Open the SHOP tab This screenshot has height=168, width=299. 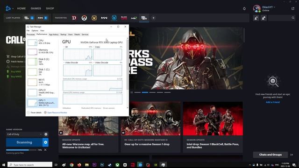50,8
